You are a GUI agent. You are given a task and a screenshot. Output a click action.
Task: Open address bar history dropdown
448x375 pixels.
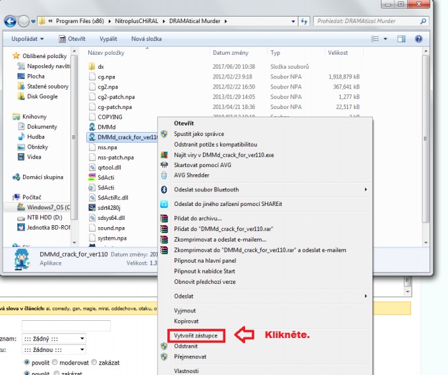[x=293, y=22]
